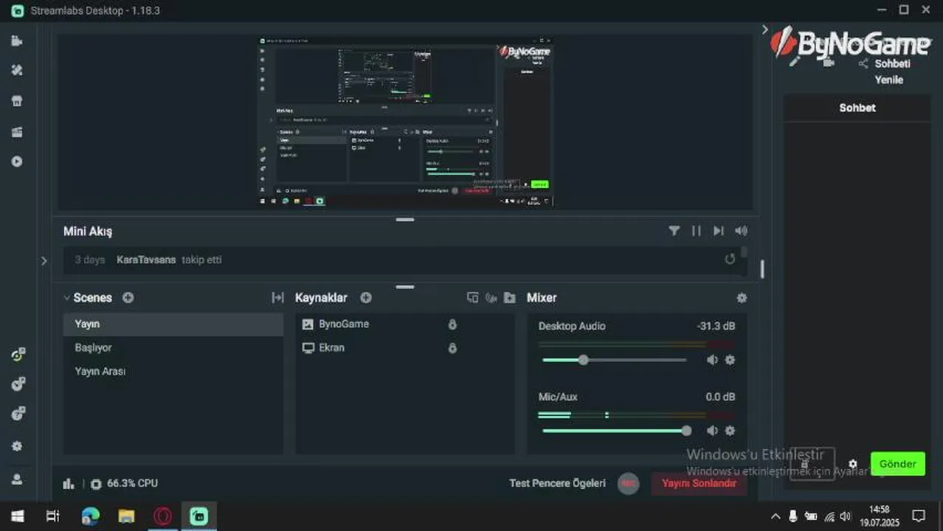Add a source folder in Kaynaklar
This screenshot has width=943, height=531.
click(510, 297)
